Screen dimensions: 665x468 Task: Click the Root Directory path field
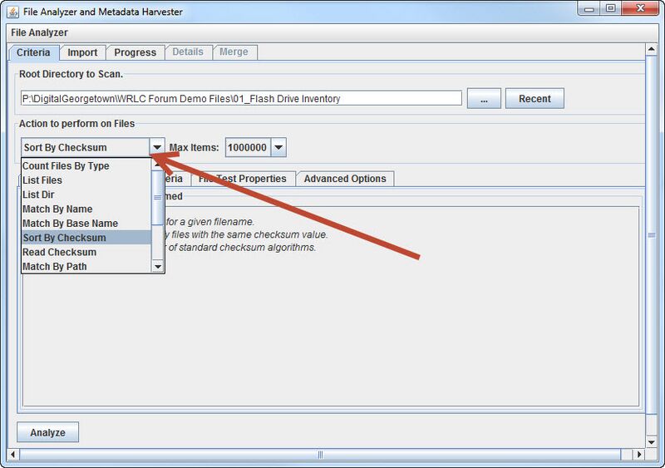241,98
